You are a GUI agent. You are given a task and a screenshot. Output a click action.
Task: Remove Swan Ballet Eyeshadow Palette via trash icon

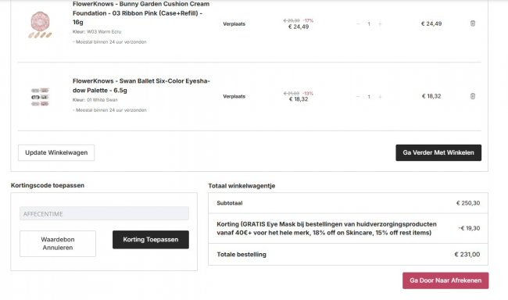pos(473,96)
